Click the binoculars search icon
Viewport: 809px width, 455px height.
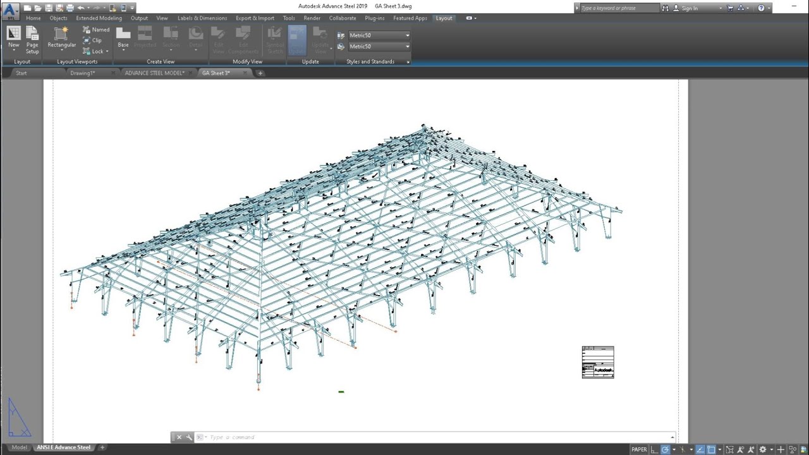click(x=666, y=8)
